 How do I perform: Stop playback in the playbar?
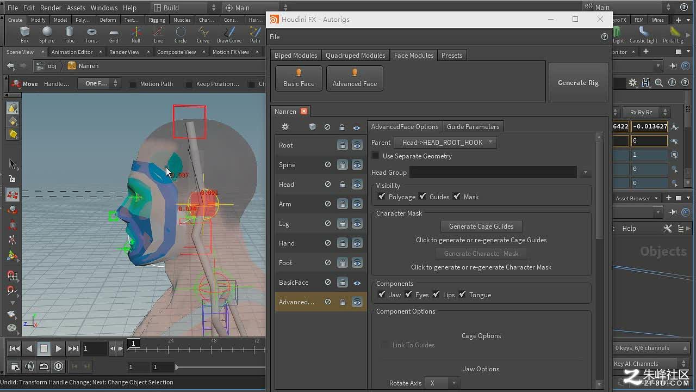pyautogui.click(x=44, y=348)
